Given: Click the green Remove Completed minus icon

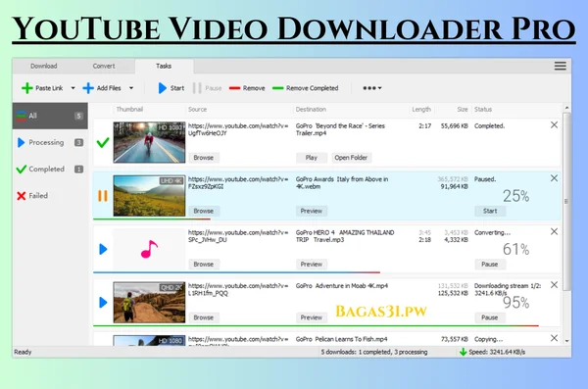Looking at the screenshot, I should pyautogui.click(x=278, y=88).
